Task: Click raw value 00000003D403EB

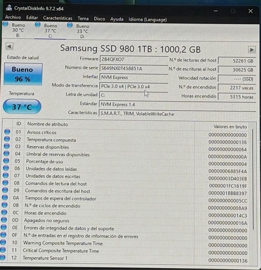Action: click(x=228, y=179)
